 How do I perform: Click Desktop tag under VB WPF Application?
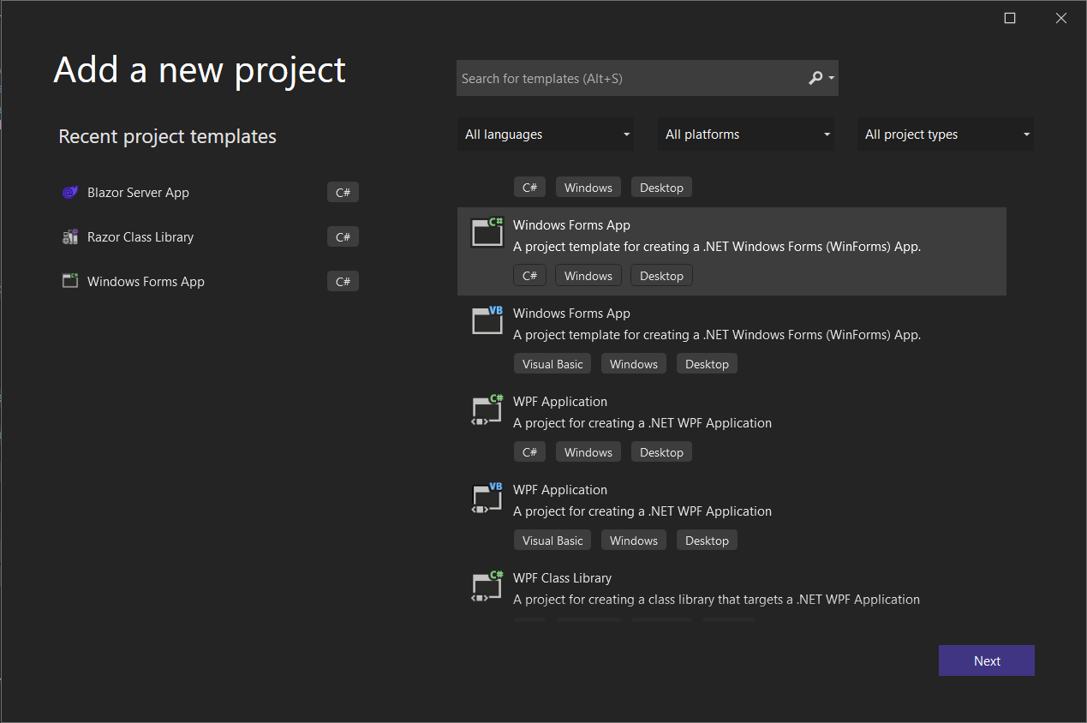point(707,541)
